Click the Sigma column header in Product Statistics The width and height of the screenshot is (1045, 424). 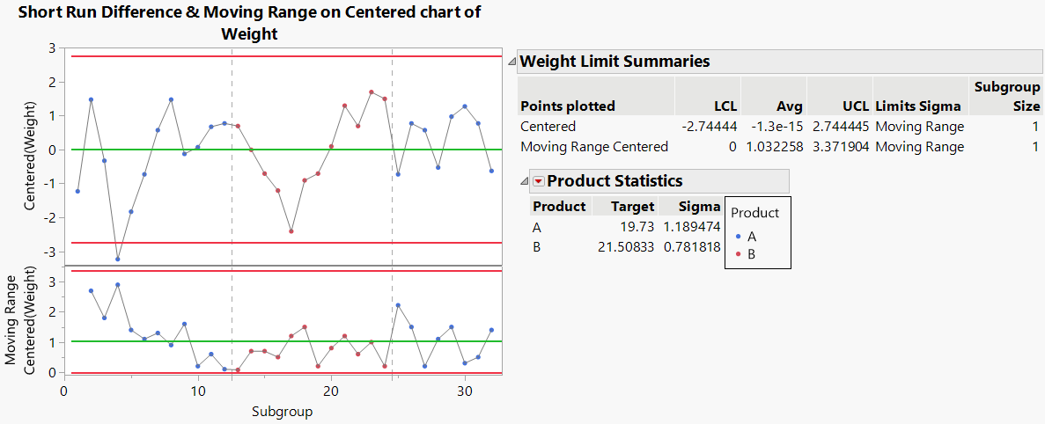click(689, 207)
